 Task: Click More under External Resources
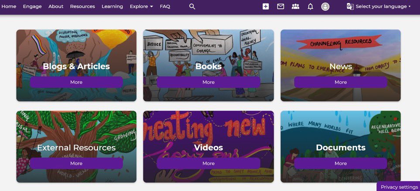76,164
